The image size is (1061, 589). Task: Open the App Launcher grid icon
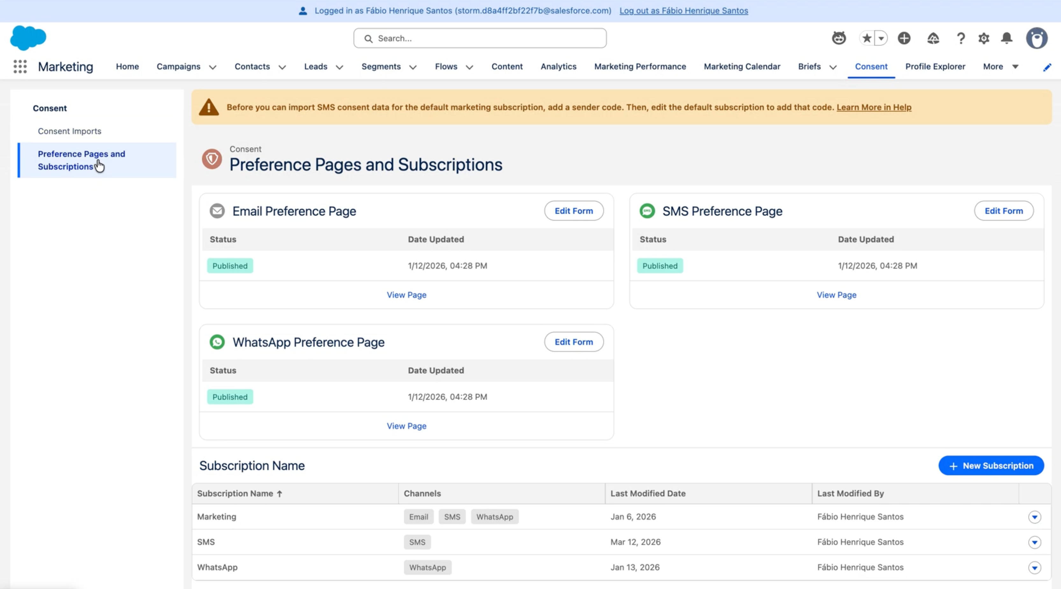[20, 66]
